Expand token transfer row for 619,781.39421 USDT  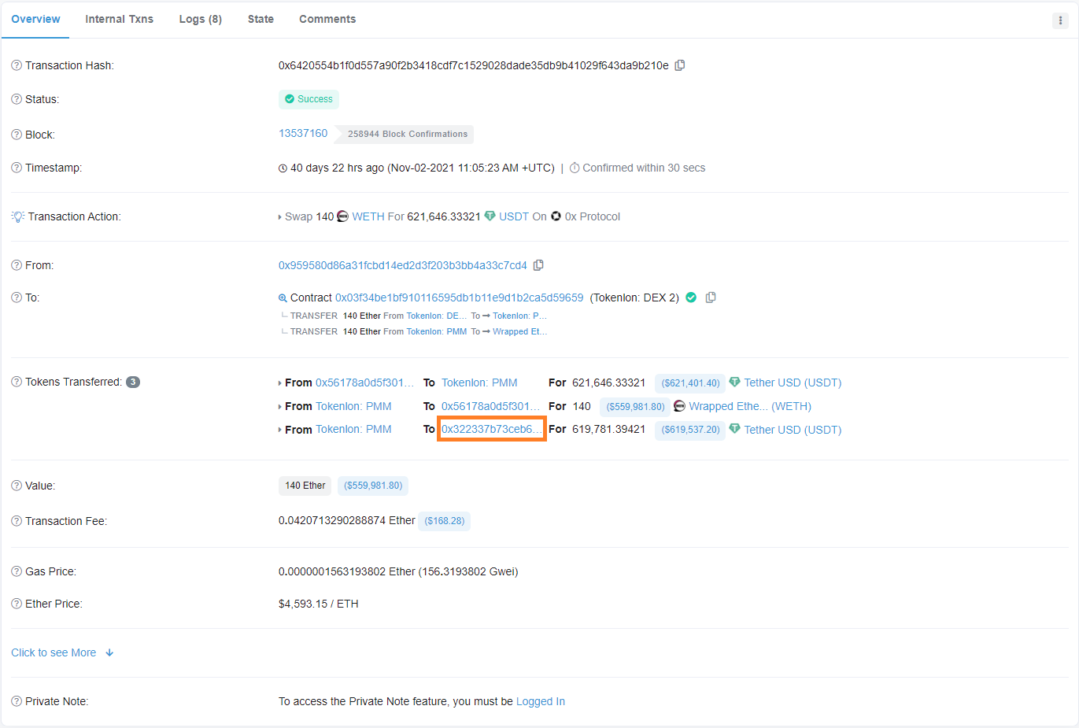(280, 430)
